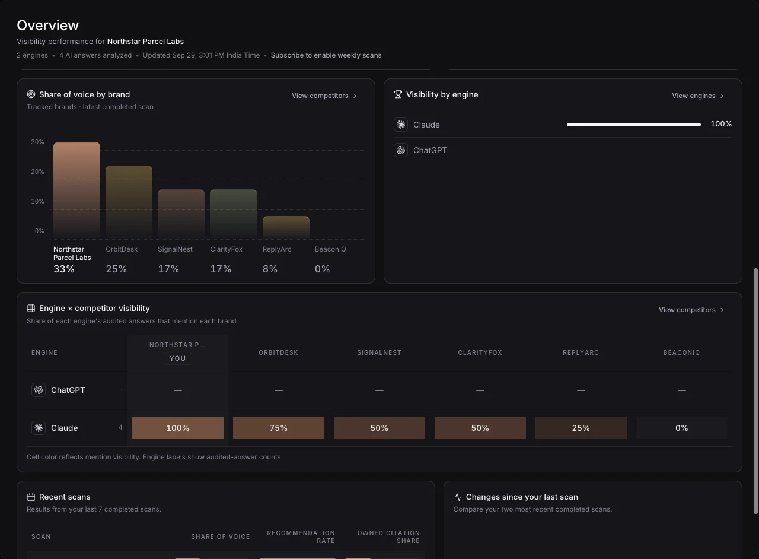Click the BeaconIQ 0% label under chart

point(323,269)
